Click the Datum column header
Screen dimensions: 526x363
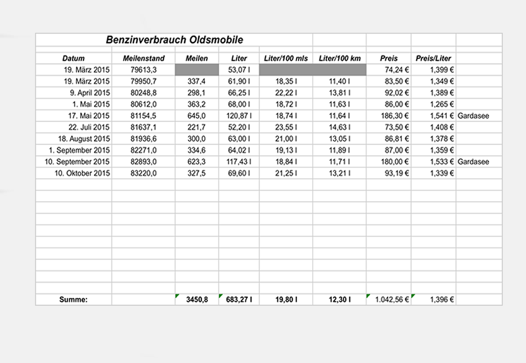[73, 58]
